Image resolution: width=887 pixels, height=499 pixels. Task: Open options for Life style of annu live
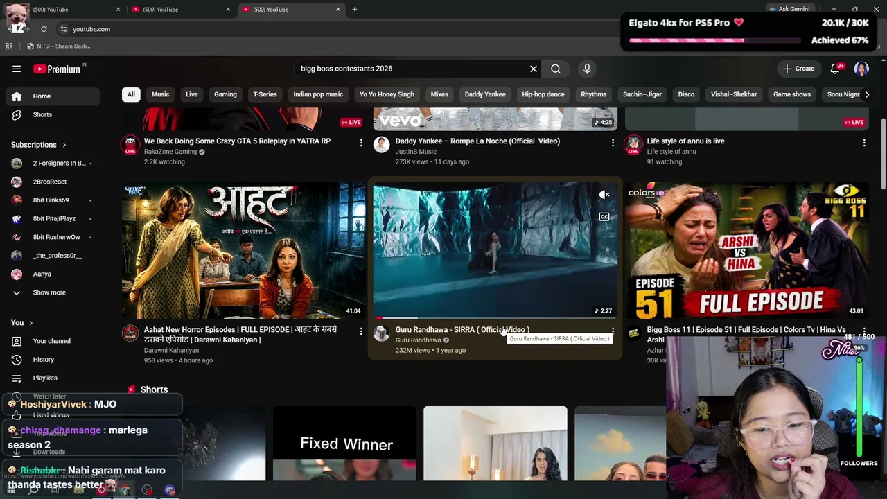pos(864,143)
